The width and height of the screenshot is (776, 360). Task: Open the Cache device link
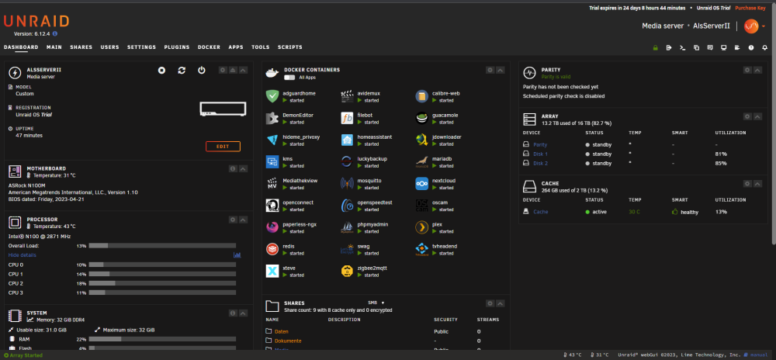pyautogui.click(x=540, y=212)
